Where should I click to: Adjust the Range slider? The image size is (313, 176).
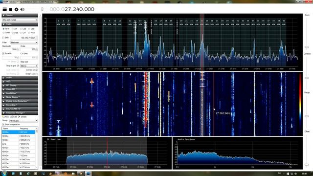(307, 116)
